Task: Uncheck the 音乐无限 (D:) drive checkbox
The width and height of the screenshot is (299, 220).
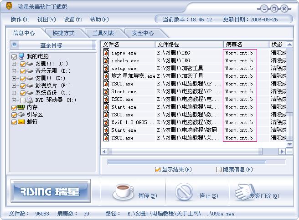Action: (23, 71)
